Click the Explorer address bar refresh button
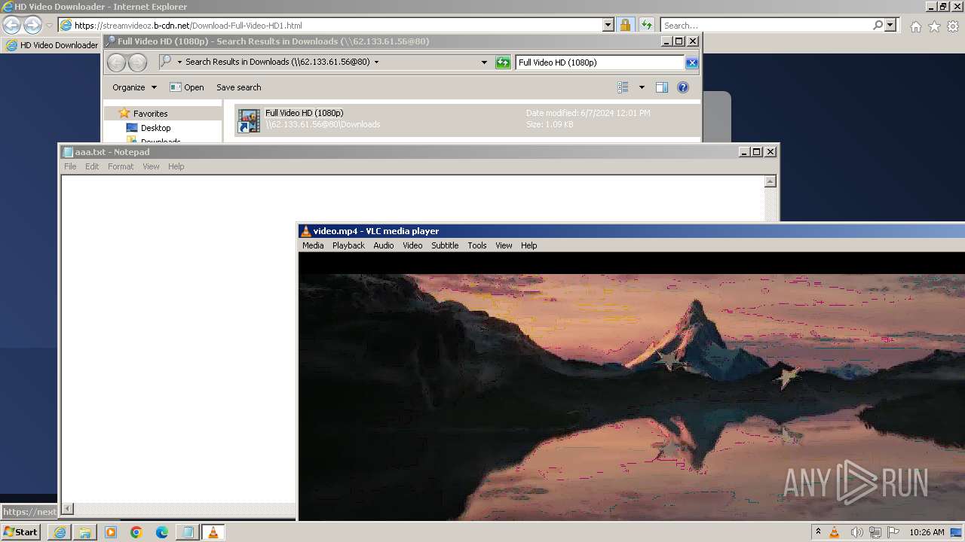The width and height of the screenshot is (965, 542). tap(503, 62)
